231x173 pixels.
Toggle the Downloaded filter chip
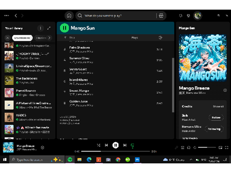pyautogui.click(x=22, y=38)
